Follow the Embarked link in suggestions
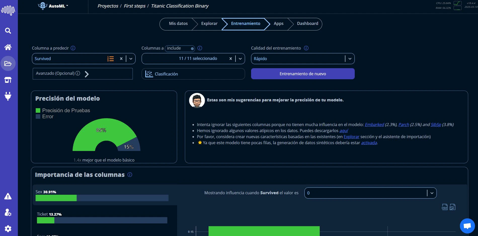Image resolution: width=478 pixels, height=236 pixels. [x=374, y=125]
